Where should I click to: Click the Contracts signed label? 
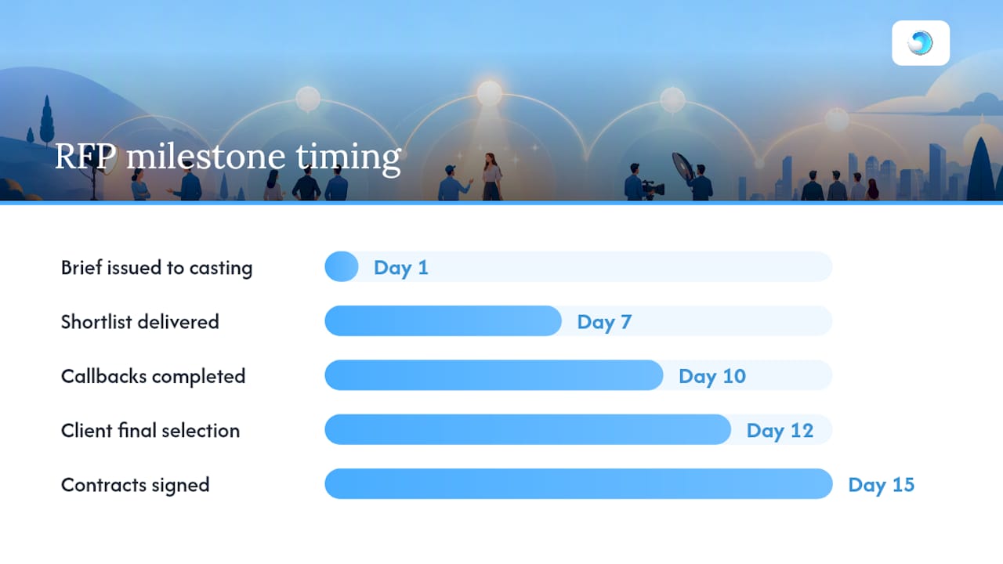[136, 485]
